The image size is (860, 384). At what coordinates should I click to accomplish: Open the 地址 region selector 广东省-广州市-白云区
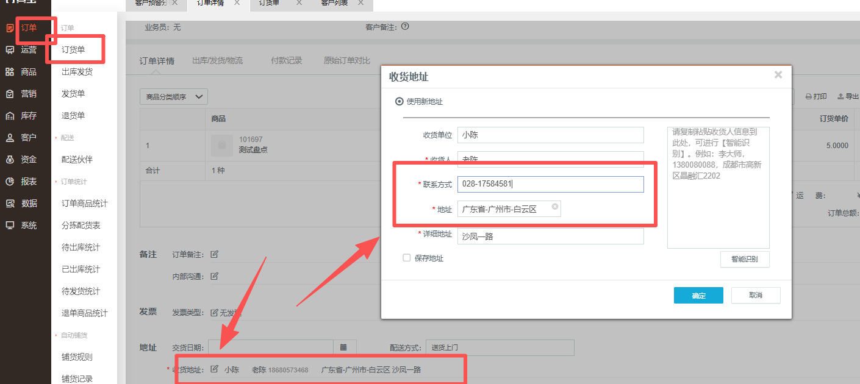[x=509, y=209]
